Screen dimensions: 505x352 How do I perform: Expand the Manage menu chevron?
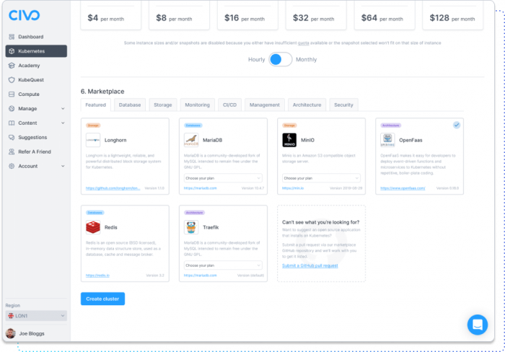63,108
